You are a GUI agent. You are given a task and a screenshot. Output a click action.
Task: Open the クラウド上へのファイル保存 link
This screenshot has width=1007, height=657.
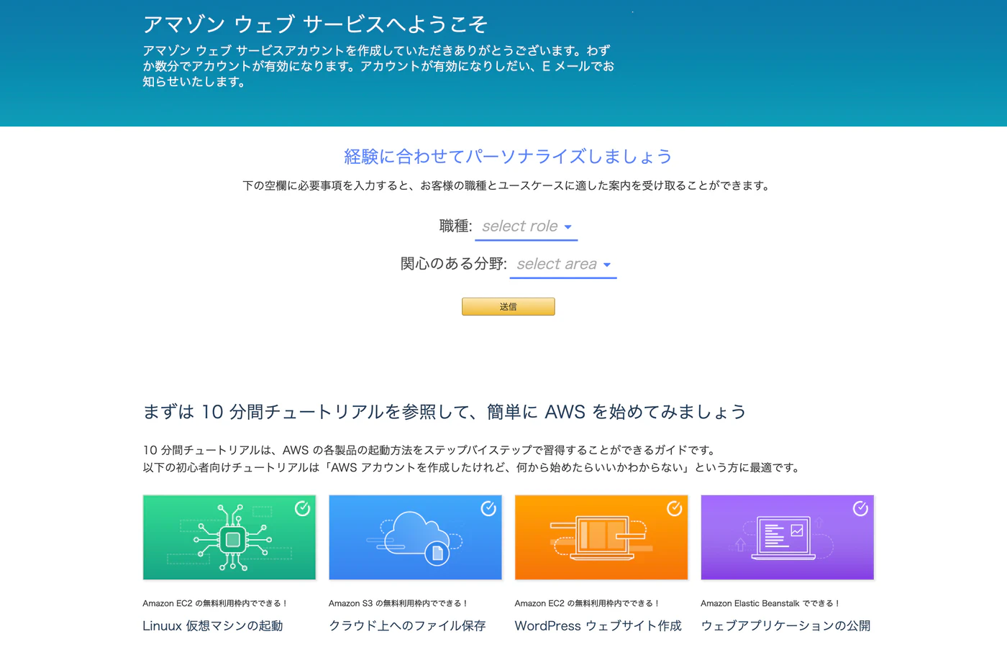coord(407,626)
